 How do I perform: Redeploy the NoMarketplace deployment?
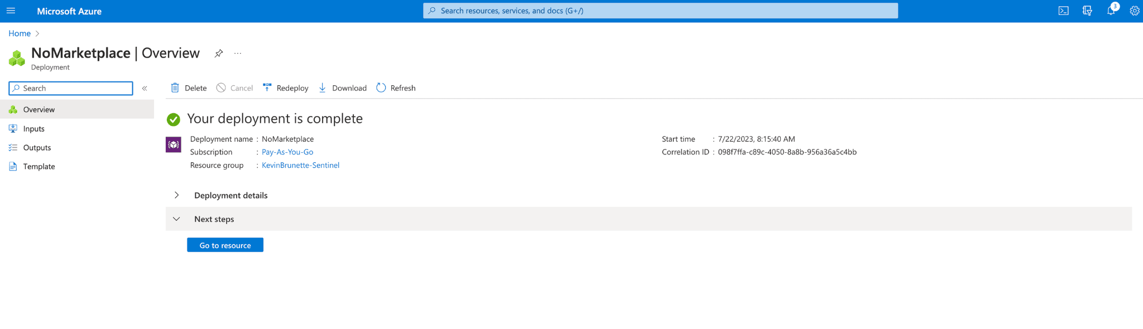click(x=285, y=88)
